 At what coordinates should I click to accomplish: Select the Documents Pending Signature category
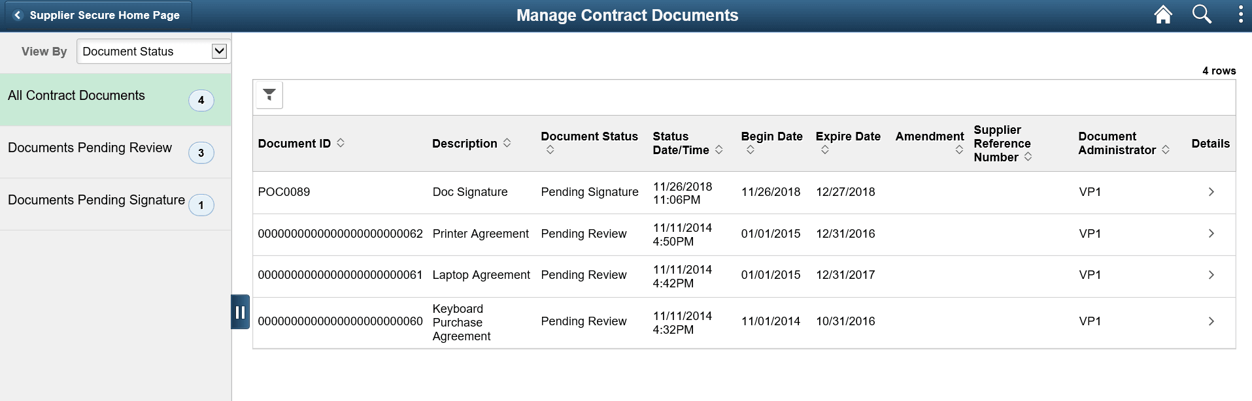tap(96, 200)
